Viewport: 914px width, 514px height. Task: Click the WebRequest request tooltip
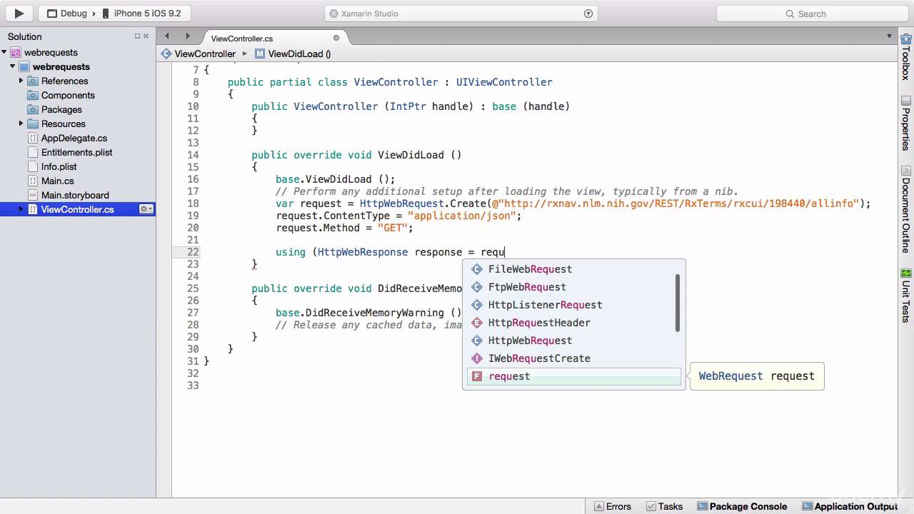757,376
